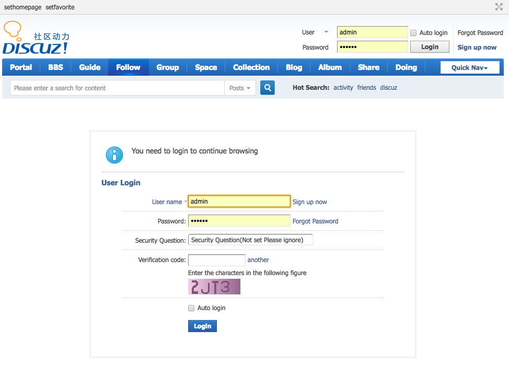Click Sign up now in header
Image resolution: width=509 pixels, height=367 pixels.
477,48
